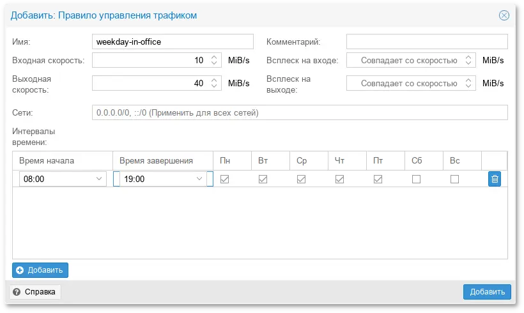Click the Комментарий input field
Viewport: 524px width, 313px height.
427,42
